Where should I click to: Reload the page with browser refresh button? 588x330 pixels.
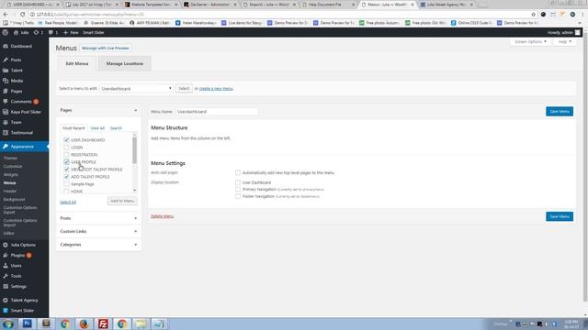(22, 15)
